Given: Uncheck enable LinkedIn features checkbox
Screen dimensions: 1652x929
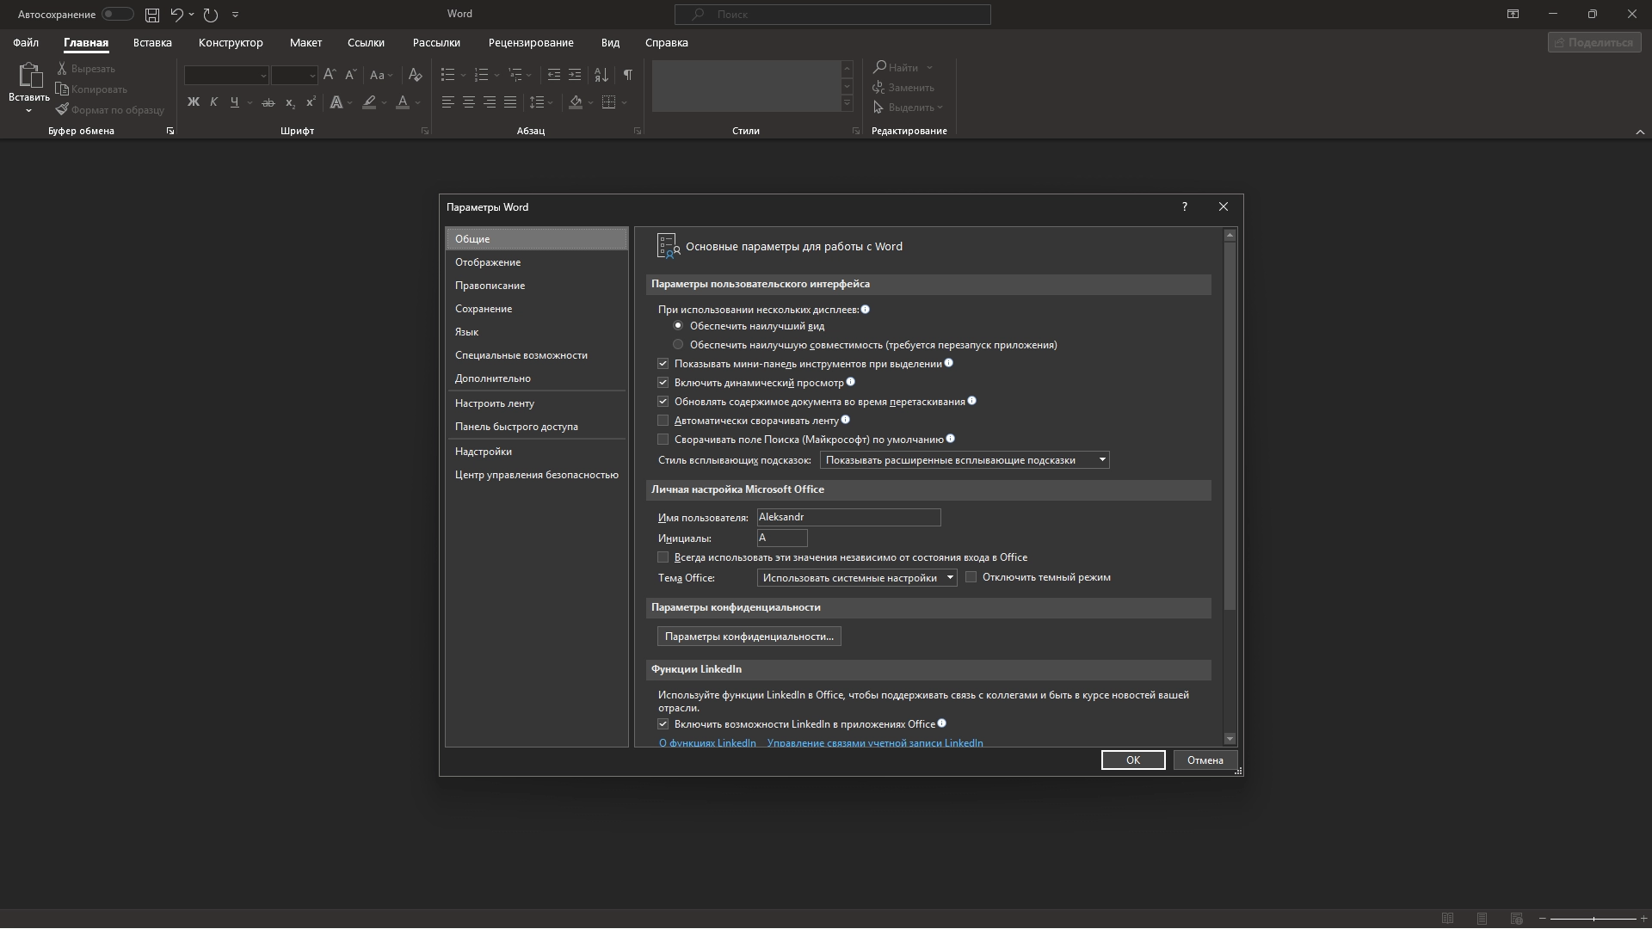Looking at the screenshot, I should click(663, 724).
